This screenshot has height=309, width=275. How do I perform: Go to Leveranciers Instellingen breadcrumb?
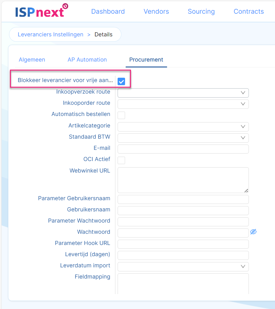pyautogui.click(x=50, y=35)
